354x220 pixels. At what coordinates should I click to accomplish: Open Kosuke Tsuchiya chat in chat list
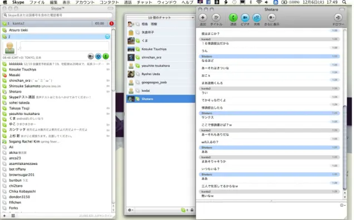point(161,49)
